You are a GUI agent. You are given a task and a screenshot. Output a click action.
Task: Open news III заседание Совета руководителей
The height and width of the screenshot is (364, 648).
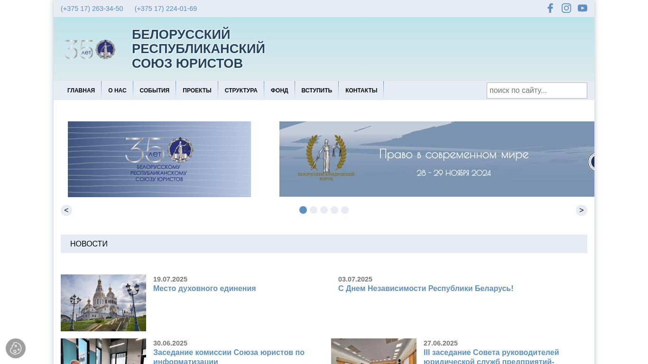(x=491, y=357)
